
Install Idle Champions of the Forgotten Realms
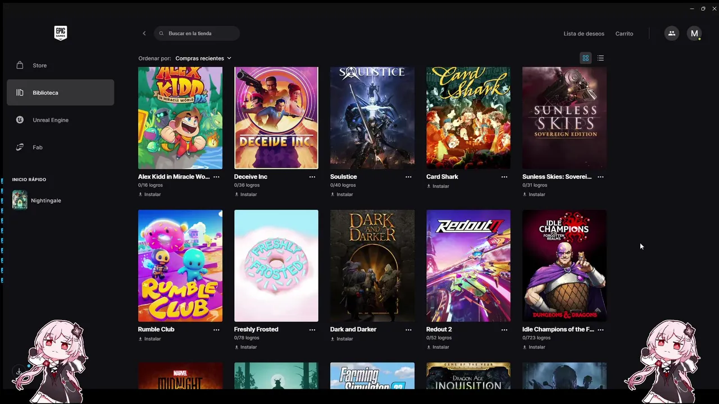point(534,347)
